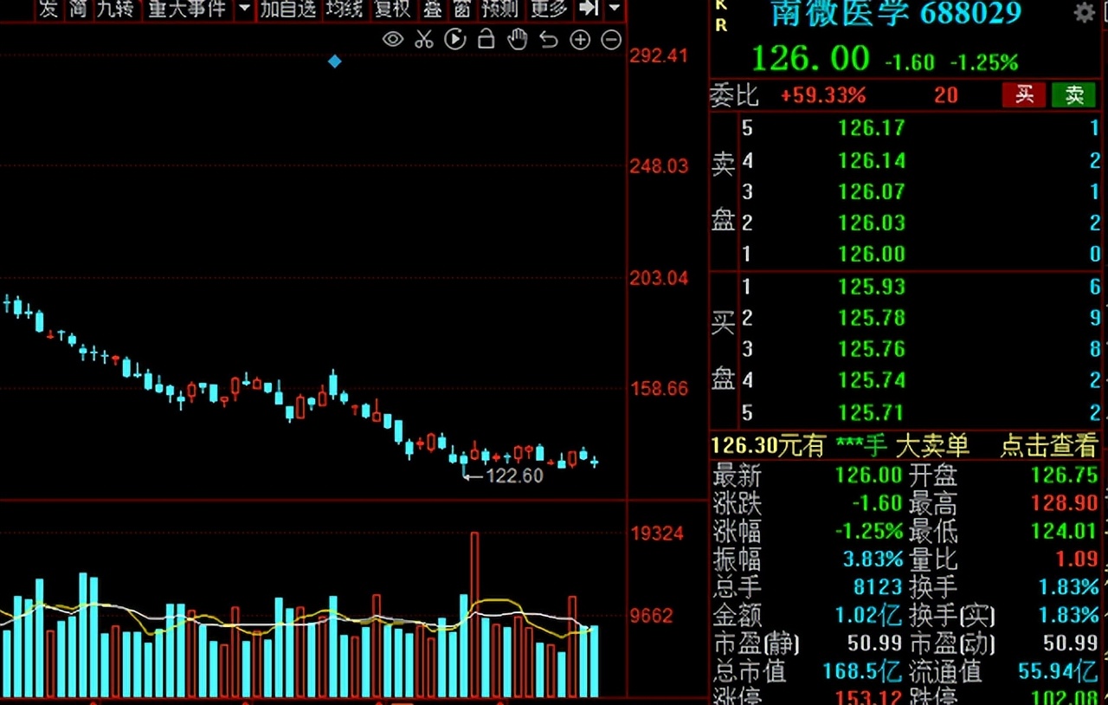Click the 总市值 value 168.5亿
The image size is (1108, 705).
862,670
